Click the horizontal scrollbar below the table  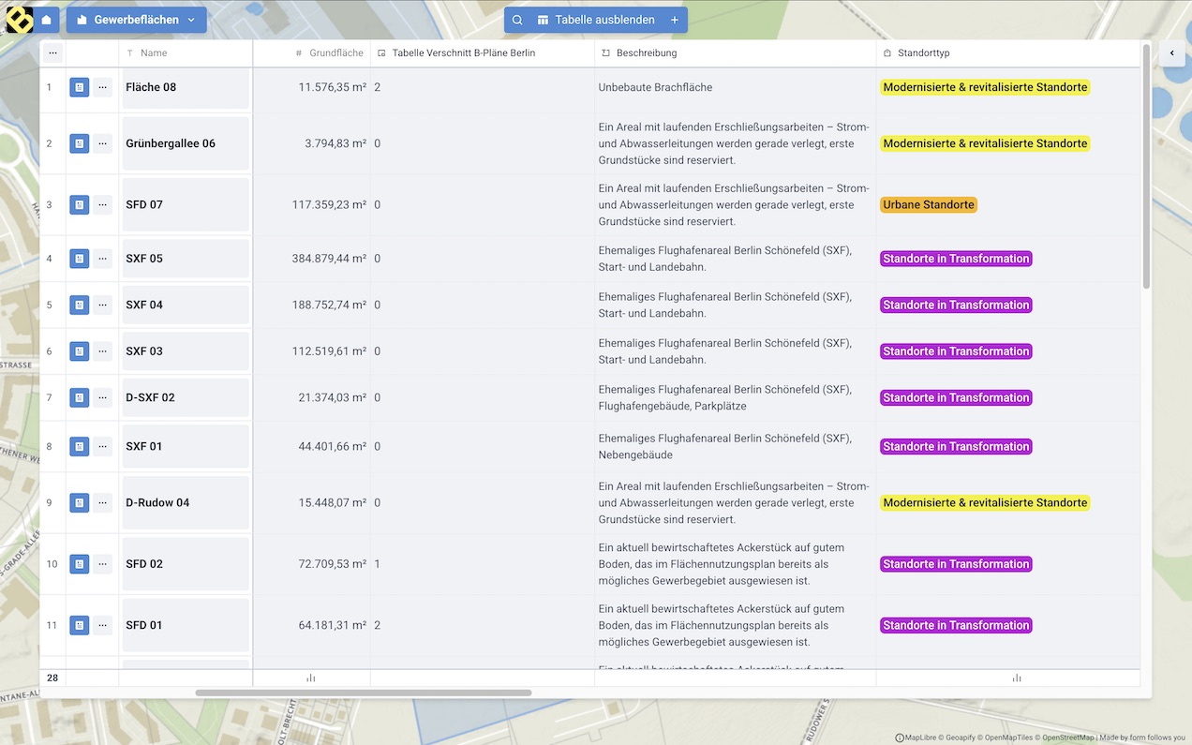364,693
